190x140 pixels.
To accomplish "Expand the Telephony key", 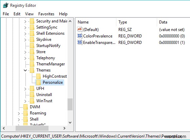I will pyautogui.click(x=25, y=58).
